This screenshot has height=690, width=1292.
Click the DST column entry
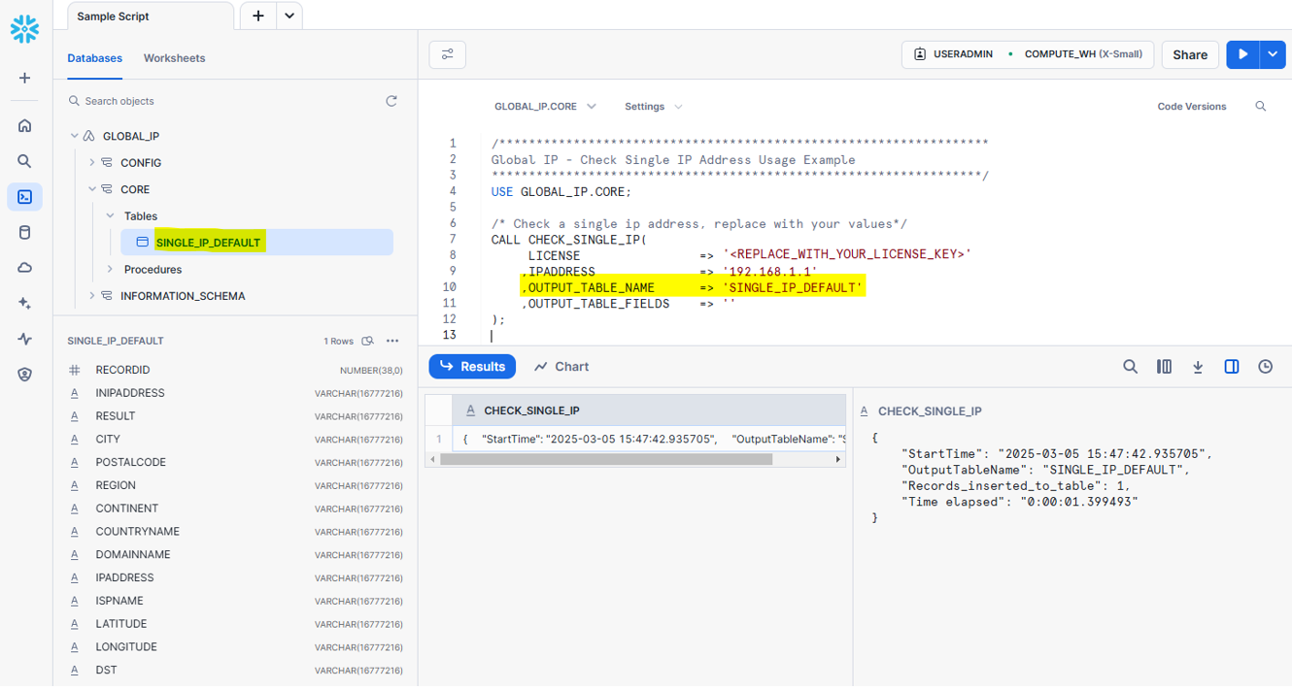tap(235, 671)
